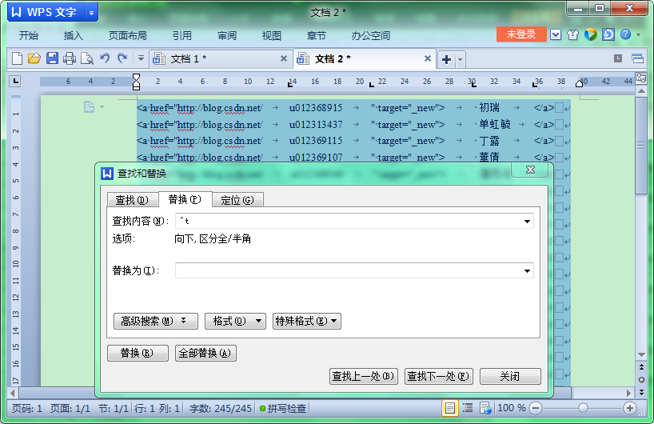The height and width of the screenshot is (424, 654).
Task: Click 查找上一处 button
Action: pyautogui.click(x=363, y=376)
